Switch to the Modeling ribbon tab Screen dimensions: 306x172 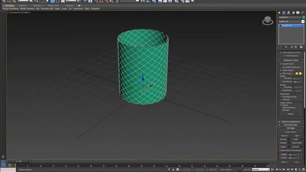10,5
